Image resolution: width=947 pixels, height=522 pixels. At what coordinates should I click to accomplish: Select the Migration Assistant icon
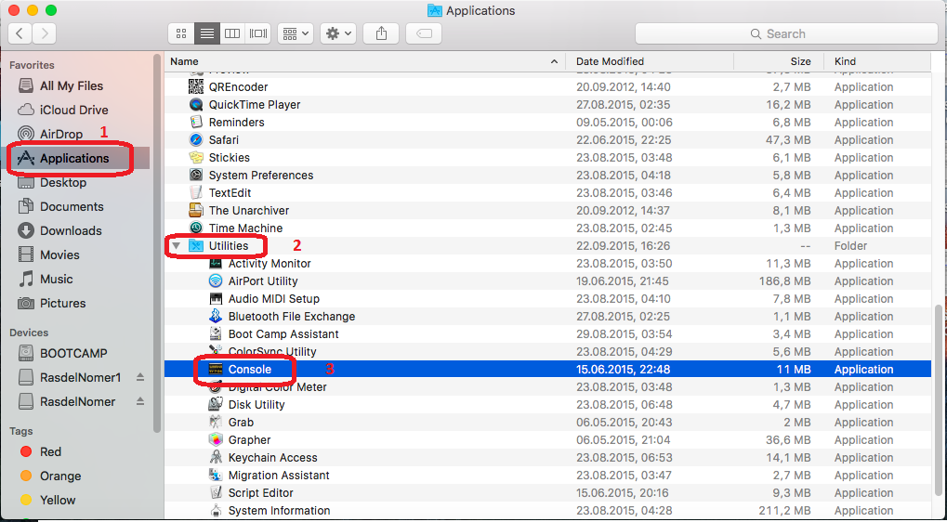click(216, 475)
